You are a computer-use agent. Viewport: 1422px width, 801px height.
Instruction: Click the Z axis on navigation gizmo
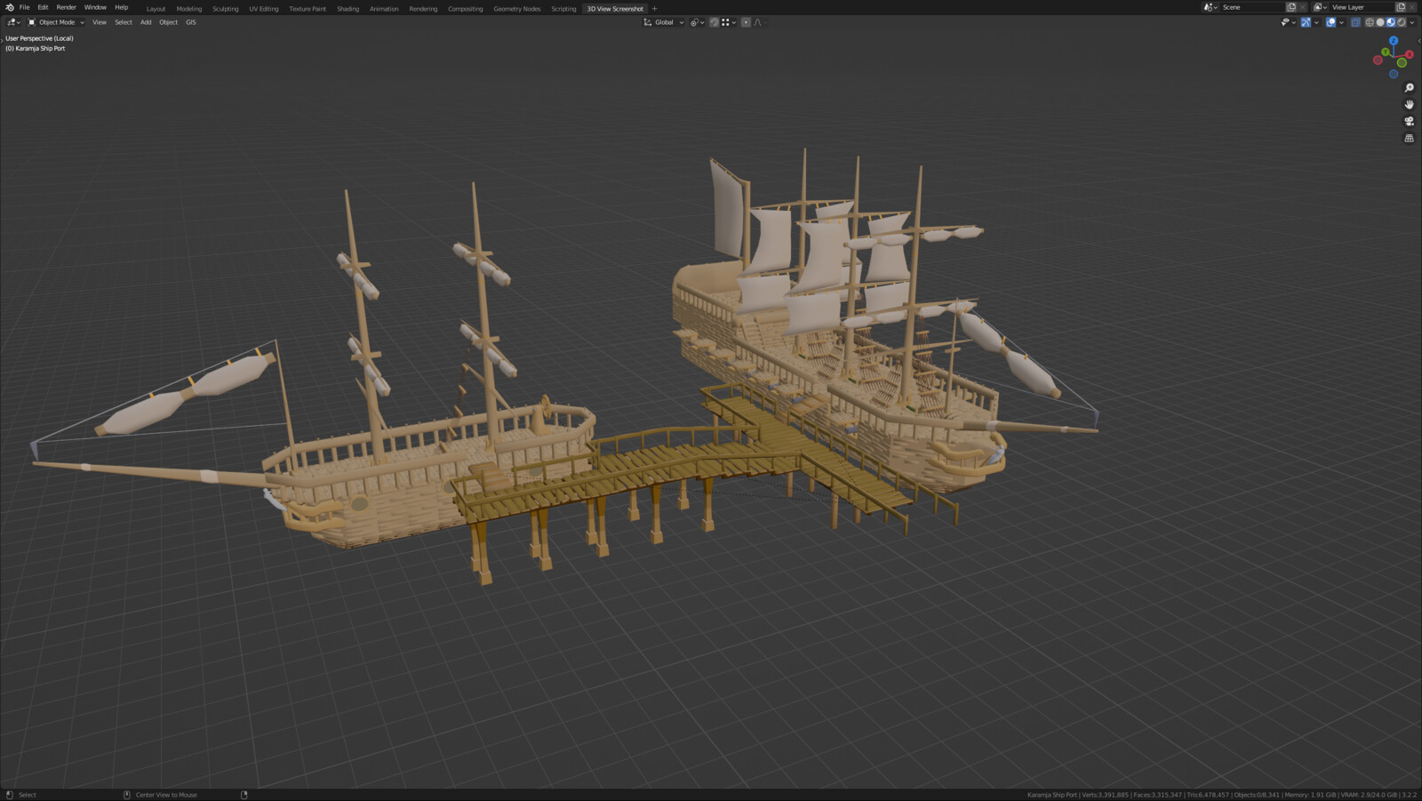click(x=1394, y=41)
